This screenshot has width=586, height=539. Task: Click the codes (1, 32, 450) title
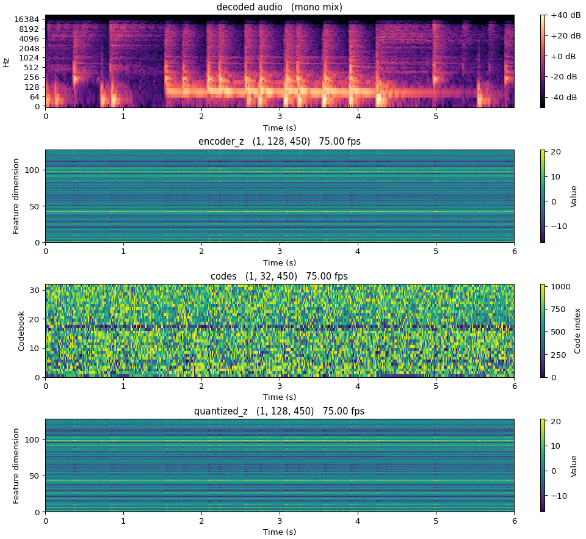pyautogui.click(x=279, y=277)
